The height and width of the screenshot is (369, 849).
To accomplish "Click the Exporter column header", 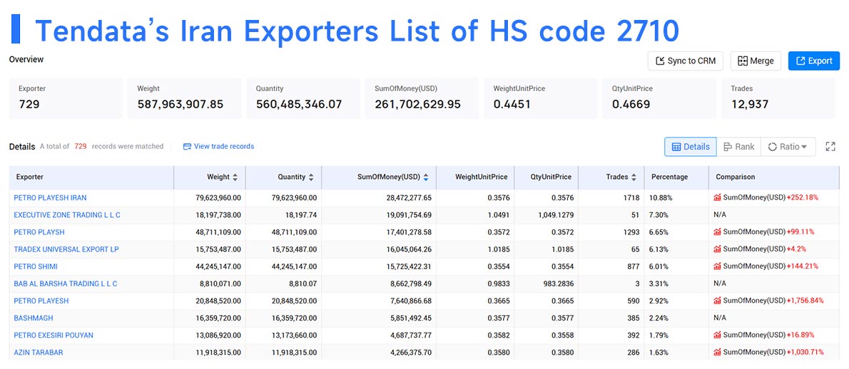I will [91, 177].
